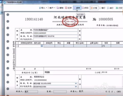Click the 红字 (Red invoice) toolbar button

point(68,8)
